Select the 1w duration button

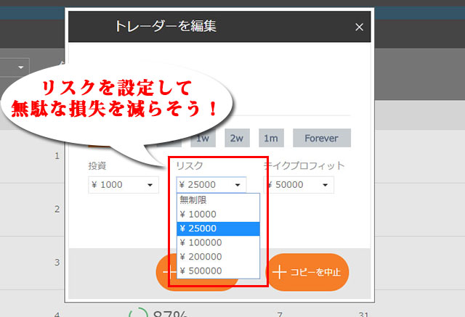coord(203,138)
